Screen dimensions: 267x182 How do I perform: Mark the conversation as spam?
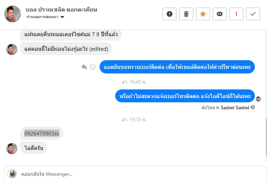(170, 14)
